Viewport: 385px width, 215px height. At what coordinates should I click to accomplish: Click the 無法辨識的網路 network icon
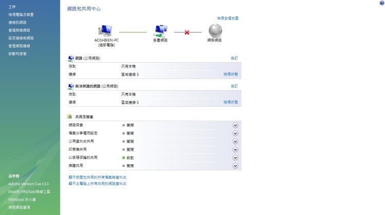(71, 86)
